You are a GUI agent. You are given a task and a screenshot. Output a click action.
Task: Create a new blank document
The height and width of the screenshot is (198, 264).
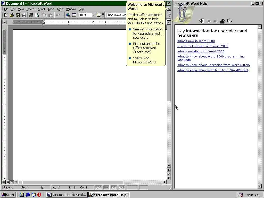pos(6,15)
